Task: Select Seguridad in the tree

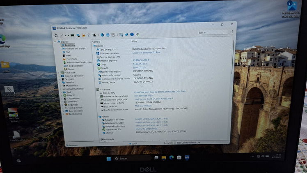Action: tap(72, 105)
